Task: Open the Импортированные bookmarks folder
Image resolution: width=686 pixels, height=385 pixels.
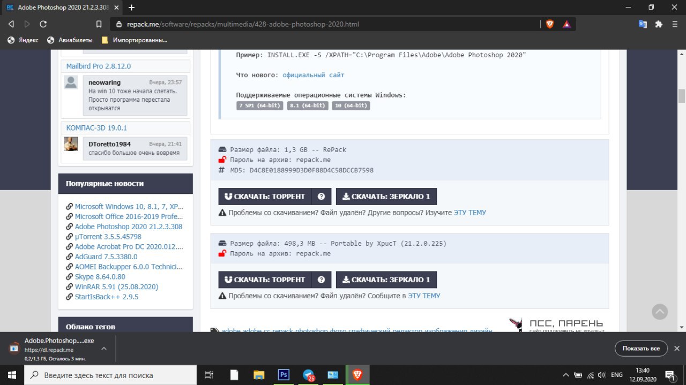Action: click(x=135, y=40)
